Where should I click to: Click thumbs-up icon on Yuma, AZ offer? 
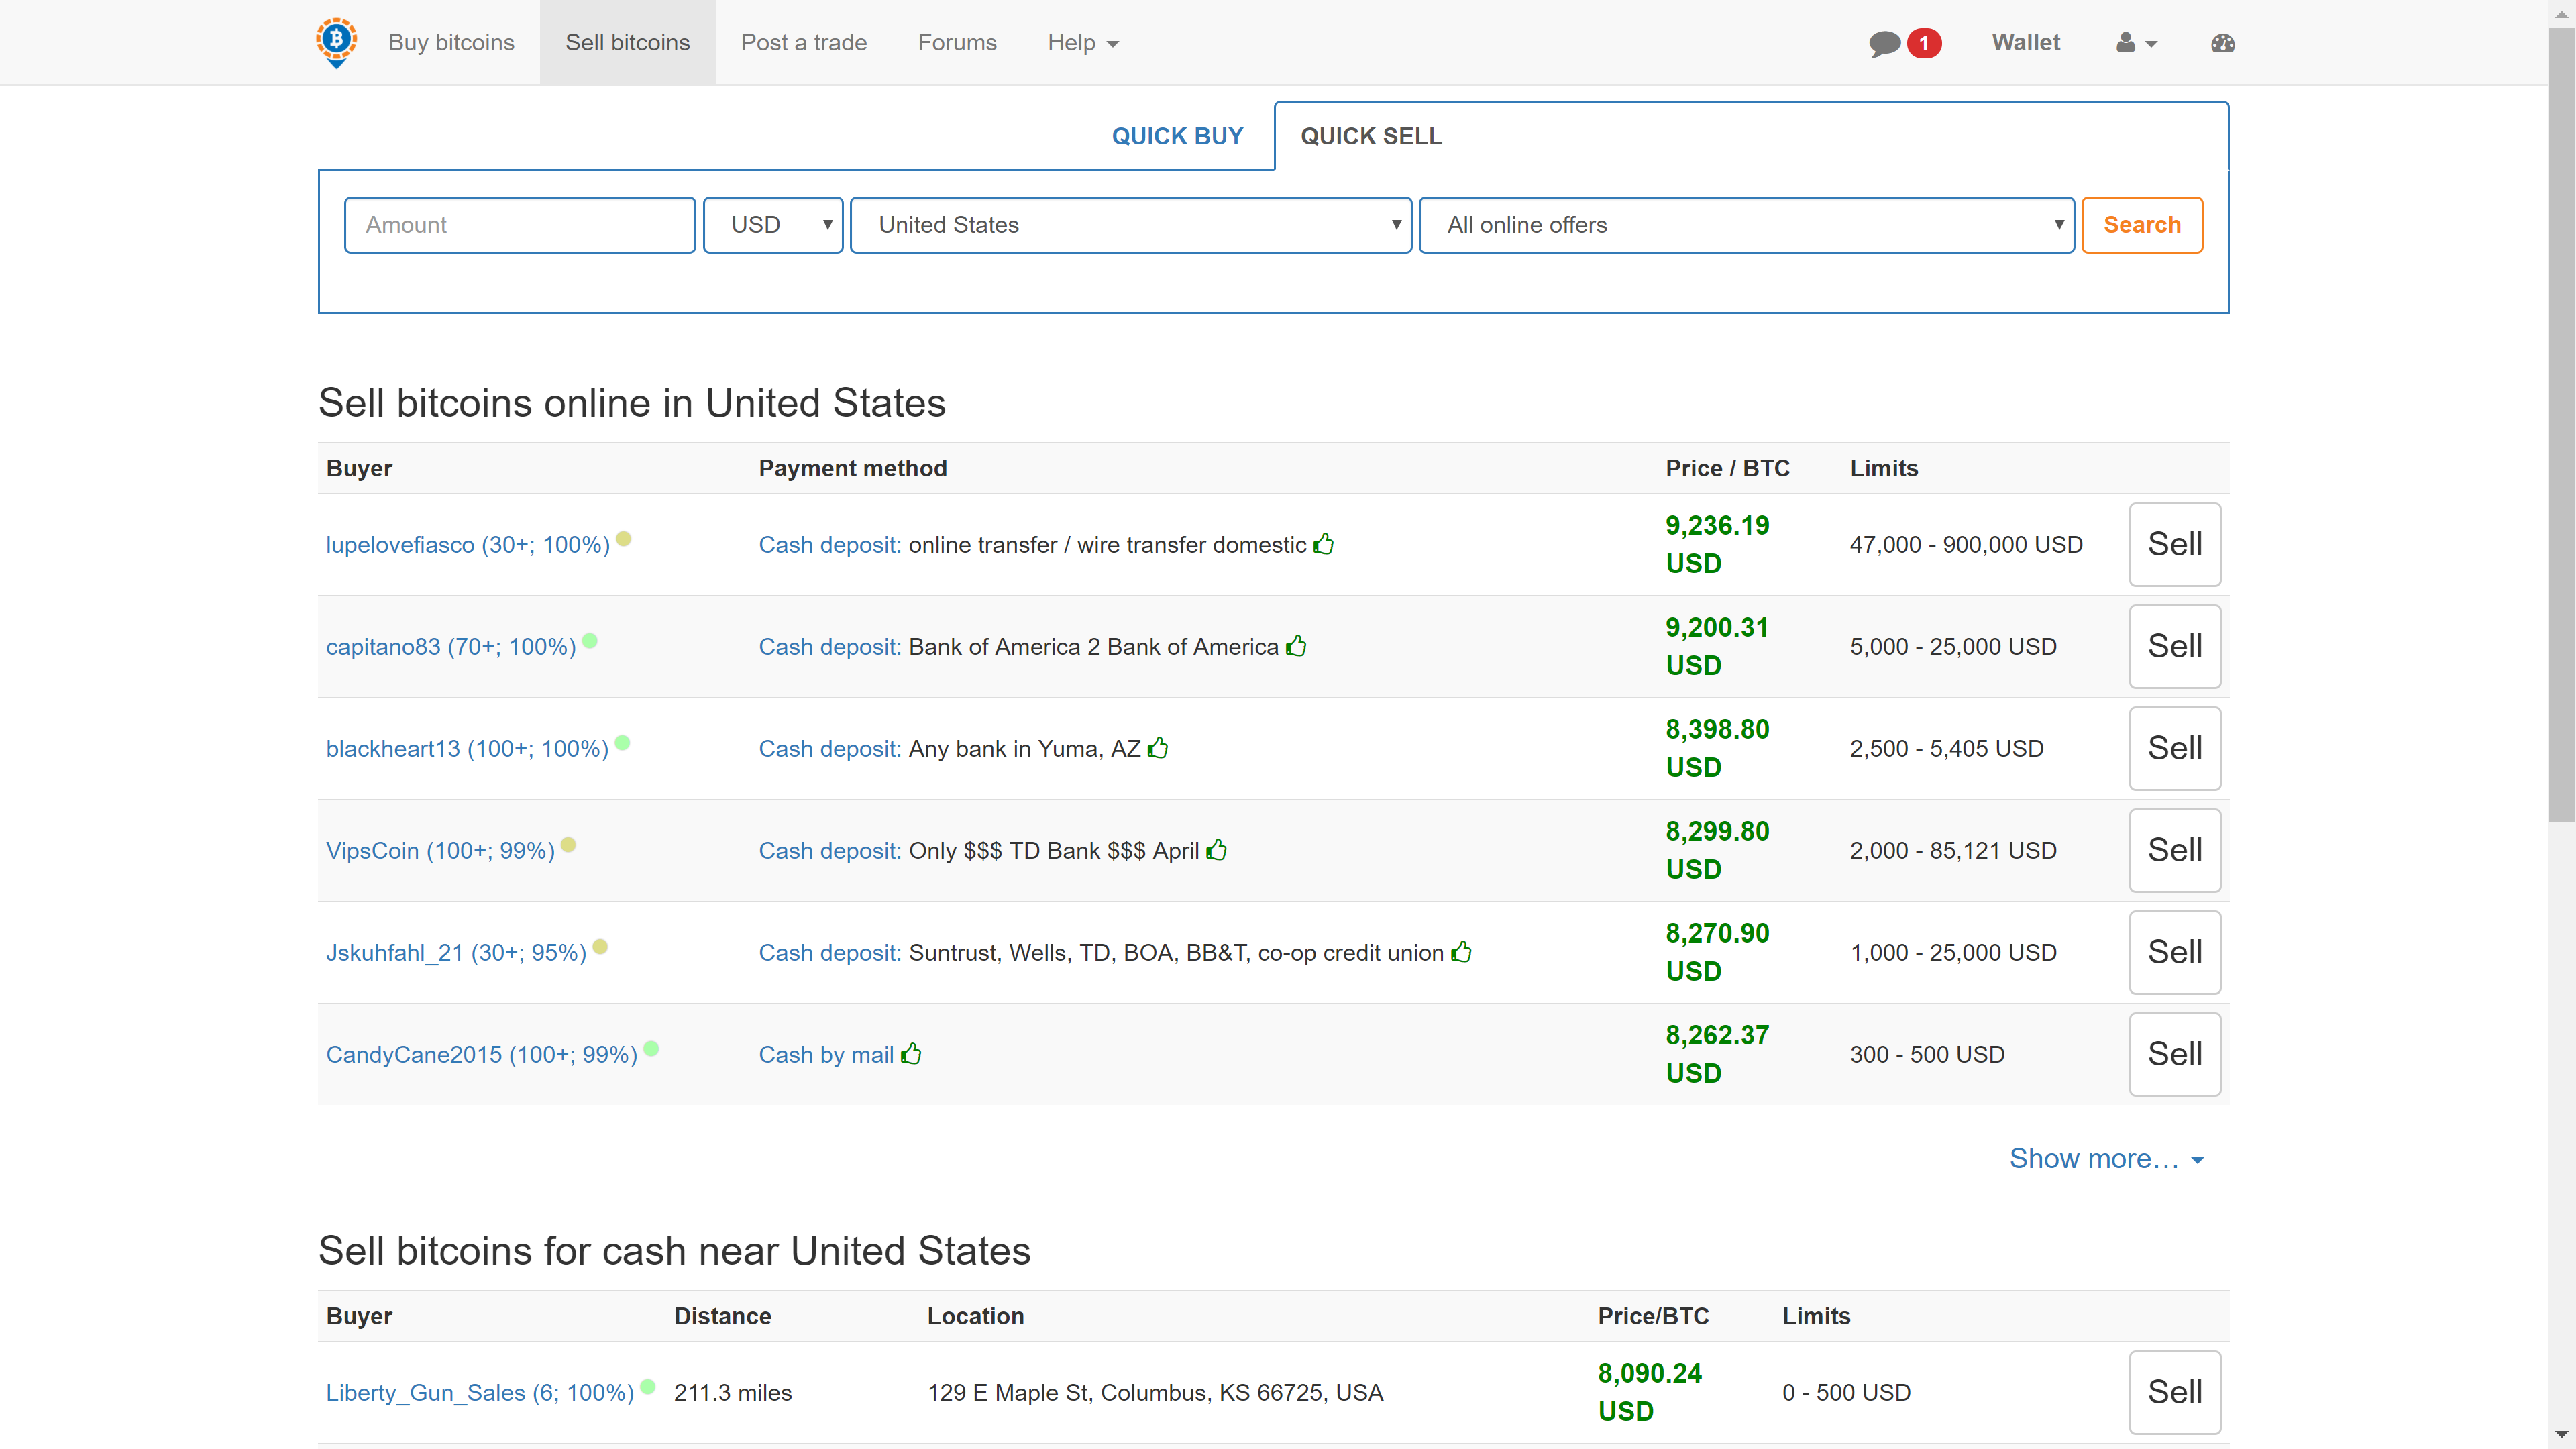point(1158,748)
